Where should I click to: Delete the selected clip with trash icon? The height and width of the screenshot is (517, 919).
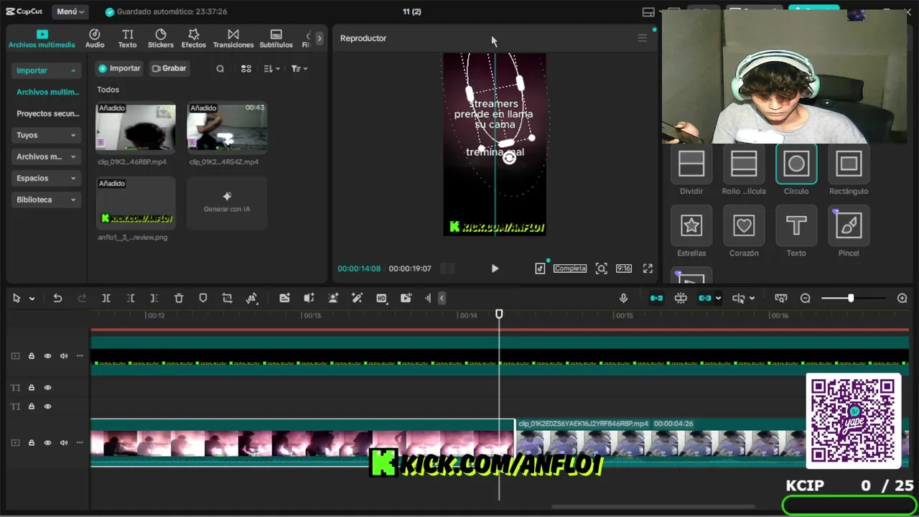point(179,298)
